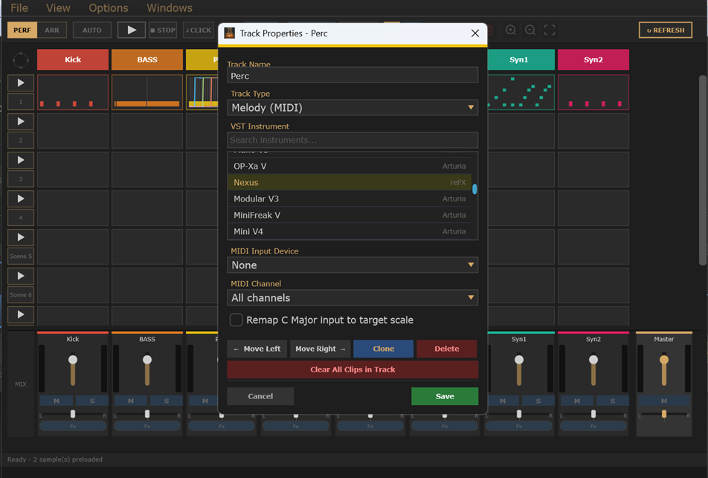This screenshot has height=478, width=708.
Task: Click the main transport play button
Action: (x=132, y=30)
